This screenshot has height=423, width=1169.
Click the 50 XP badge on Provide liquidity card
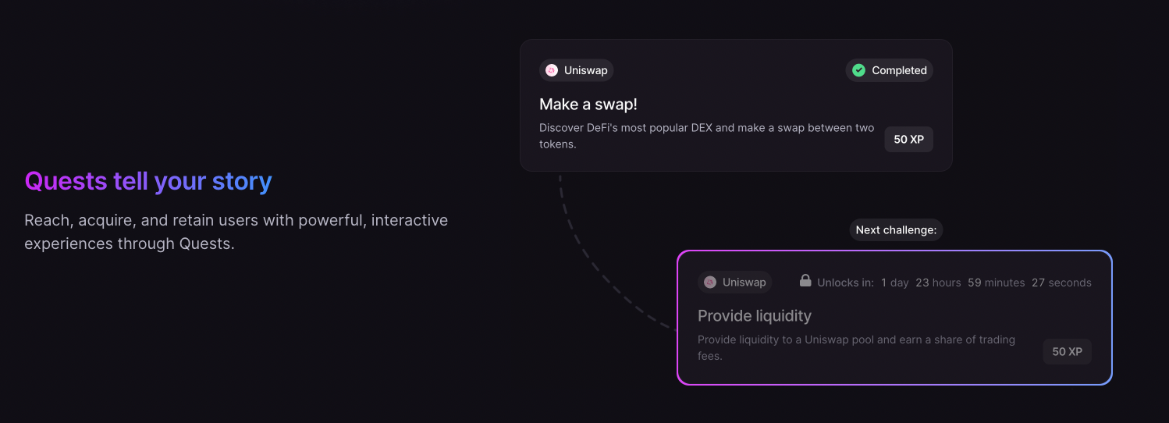tap(1067, 351)
